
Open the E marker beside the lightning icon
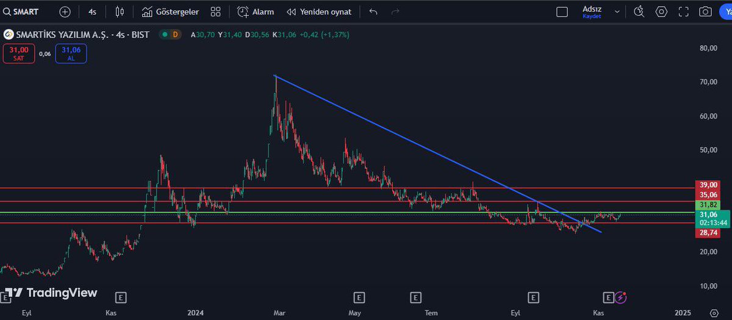(x=608, y=297)
